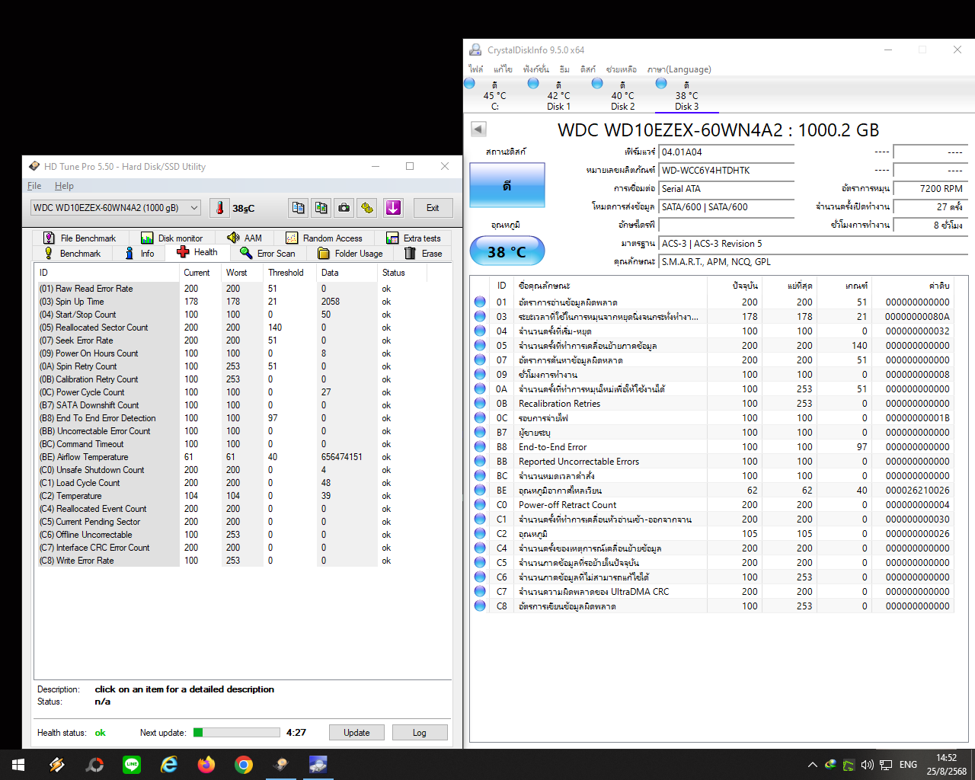The image size is (975, 780).
Task: Click the left arrow previous disk button
Action: [478, 129]
